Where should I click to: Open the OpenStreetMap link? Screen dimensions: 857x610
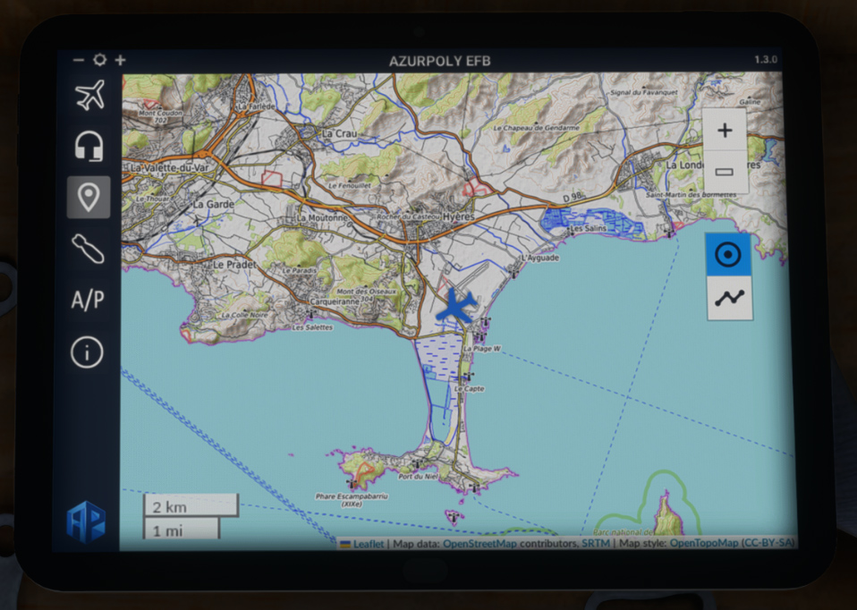(484, 543)
